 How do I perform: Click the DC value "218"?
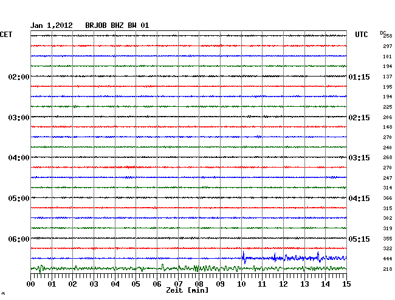pyautogui.click(x=388, y=269)
